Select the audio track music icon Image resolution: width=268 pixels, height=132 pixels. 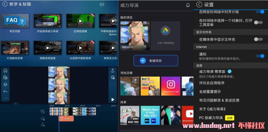43,125
